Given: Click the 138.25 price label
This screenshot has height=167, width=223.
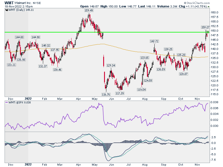Looking at the screenshot, I should [x=168, y=49].
